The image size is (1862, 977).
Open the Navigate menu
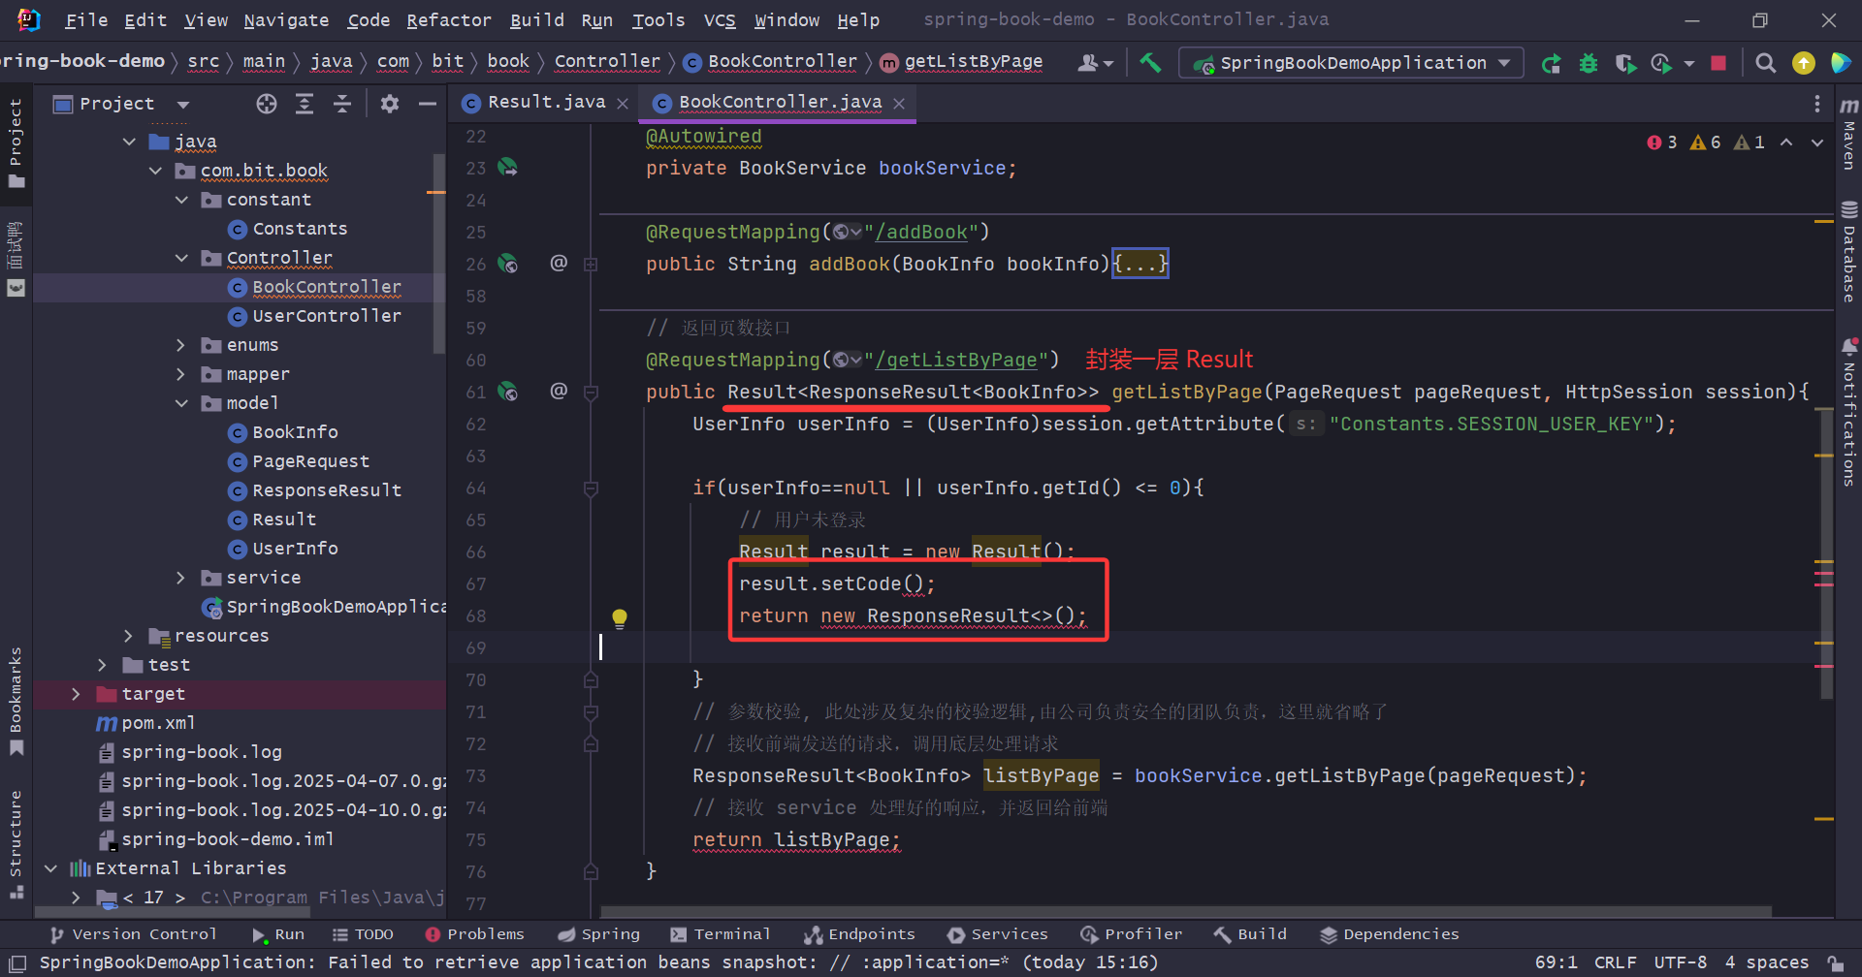(286, 19)
